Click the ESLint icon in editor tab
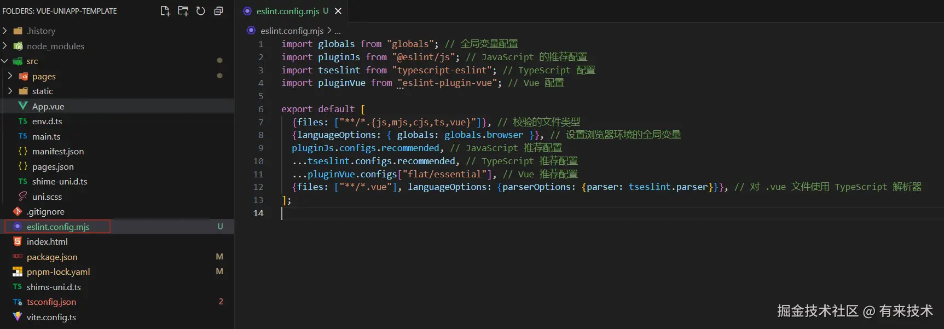This screenshot has height=329, width=944. 247,11
